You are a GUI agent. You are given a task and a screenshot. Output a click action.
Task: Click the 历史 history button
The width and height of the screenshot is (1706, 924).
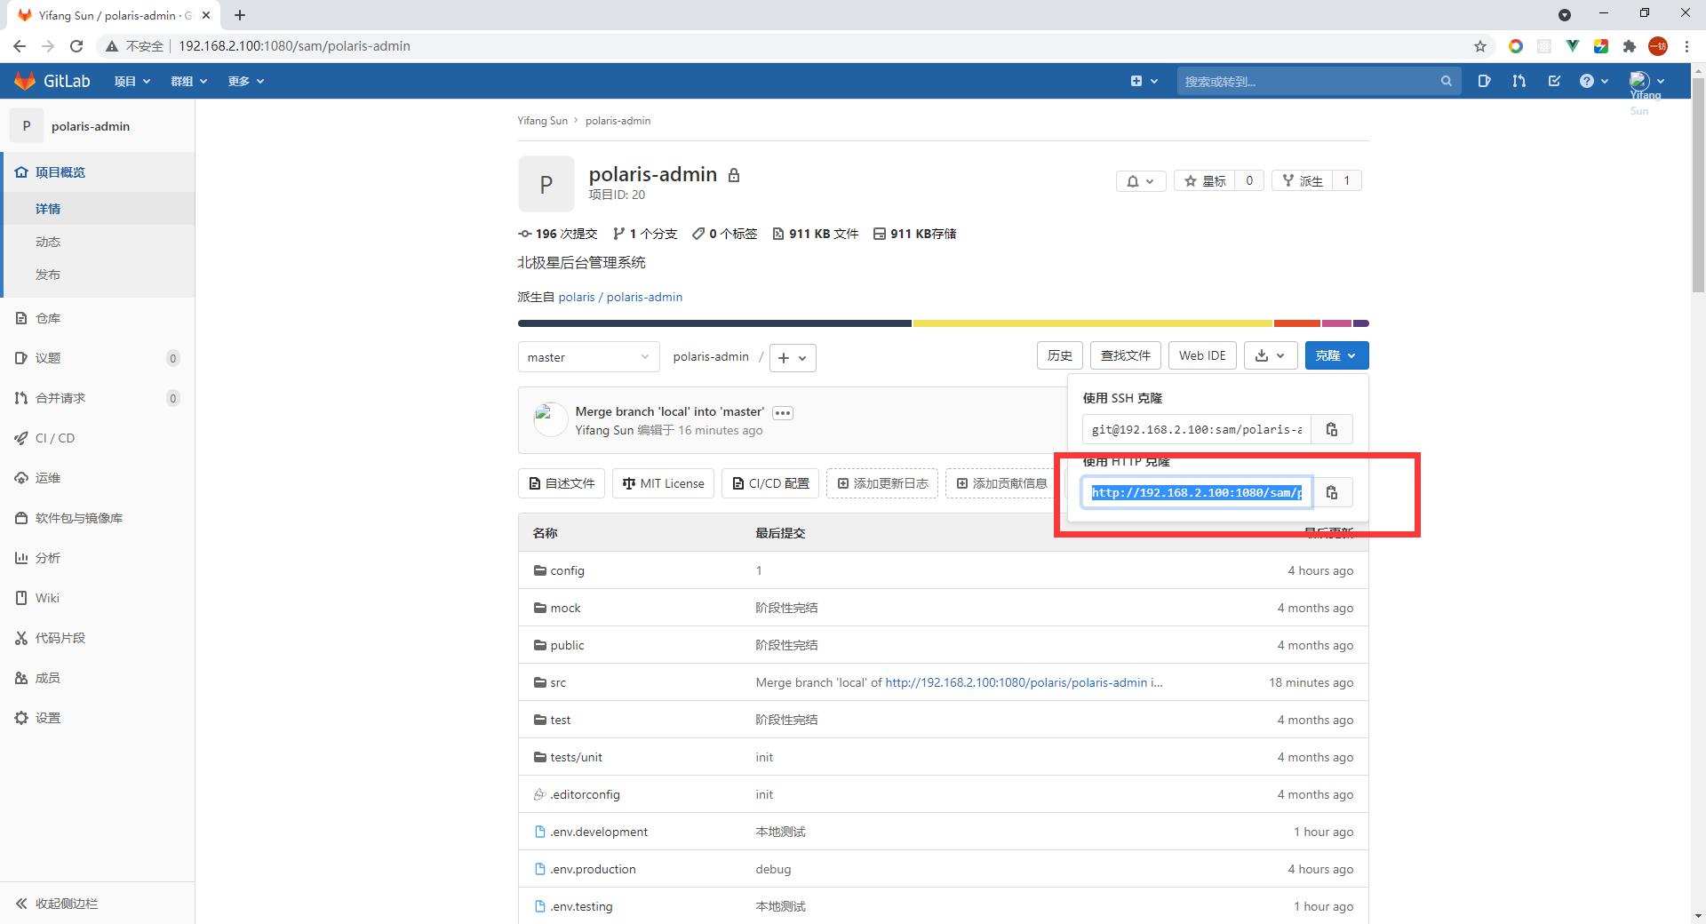click(x=1059, y=355)
